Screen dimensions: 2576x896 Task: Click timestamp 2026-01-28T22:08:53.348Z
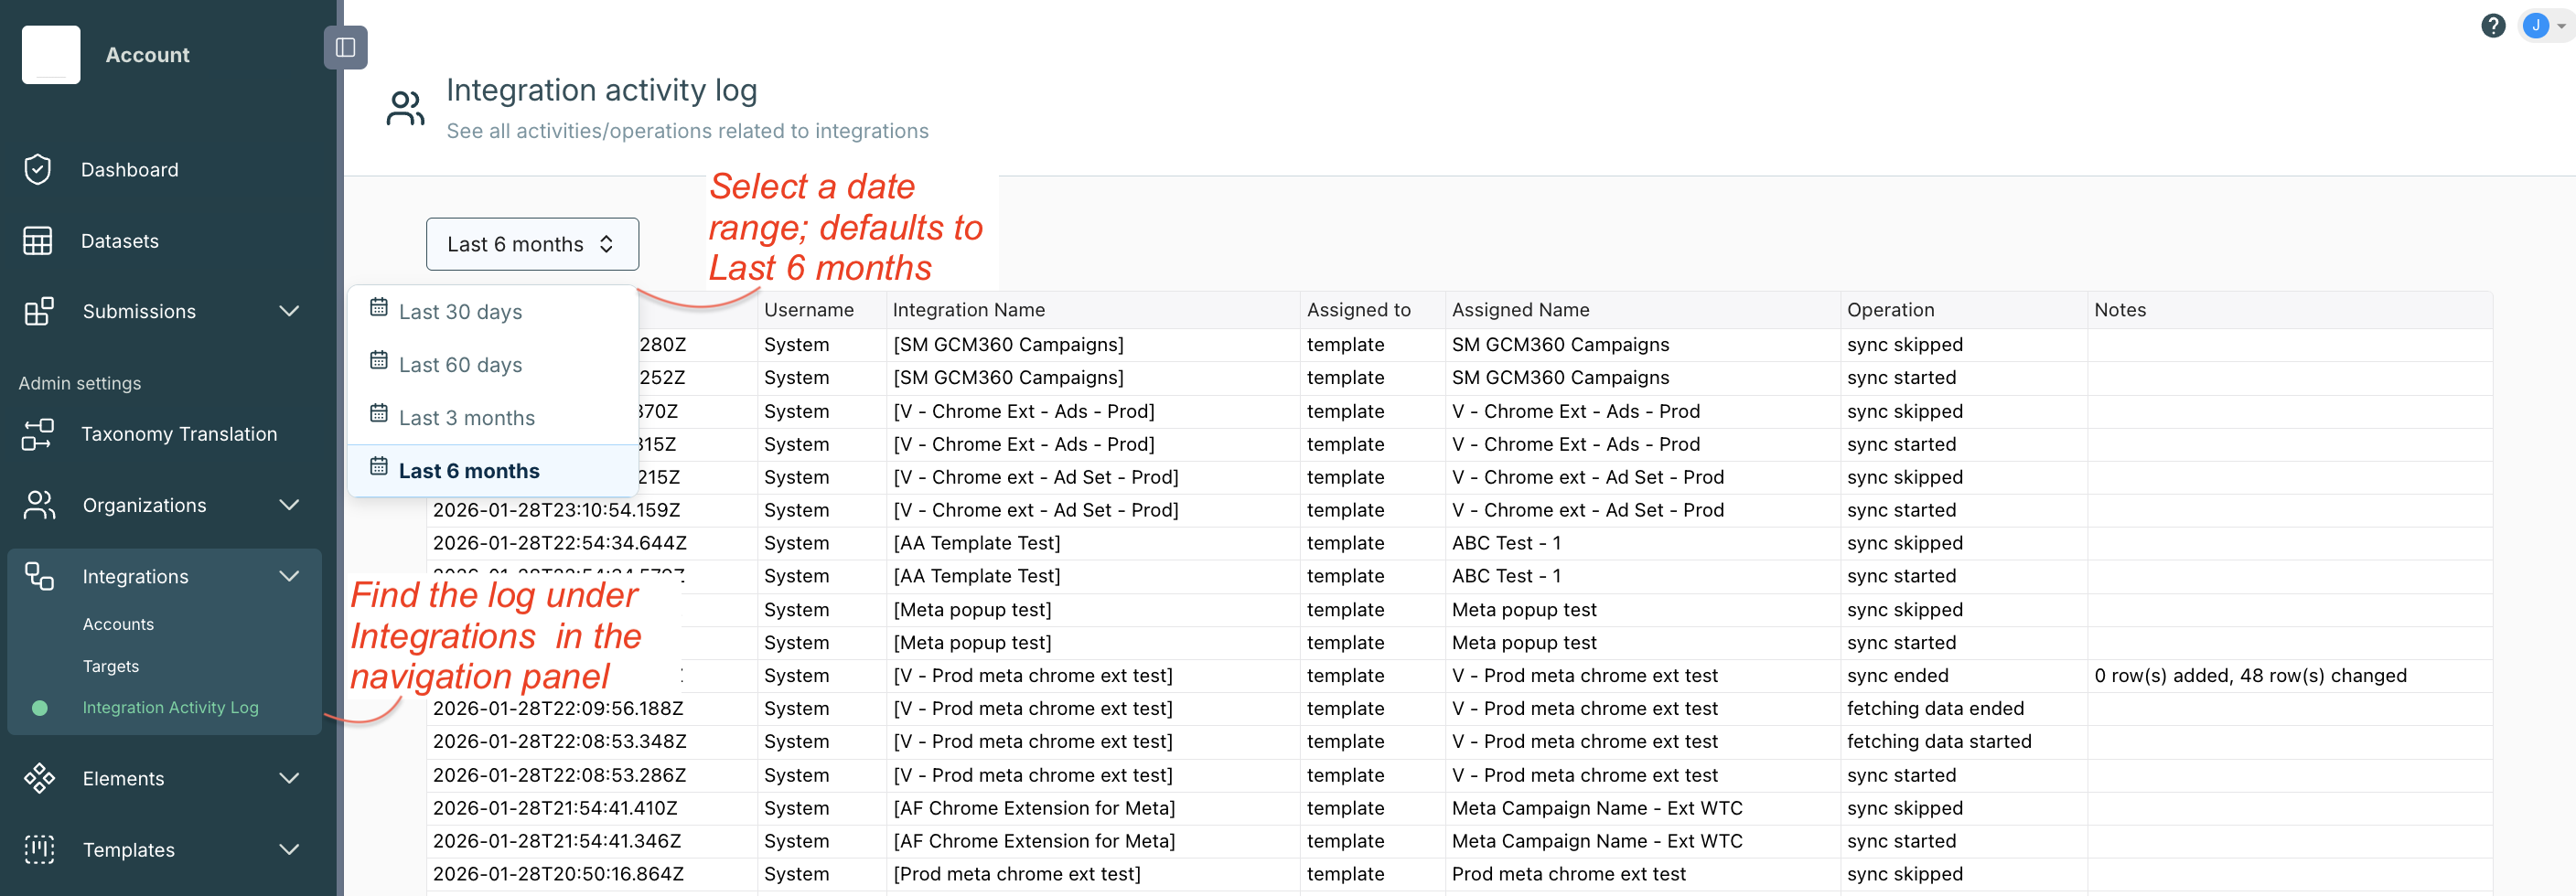pyautogui.click(x=559, y=741)
